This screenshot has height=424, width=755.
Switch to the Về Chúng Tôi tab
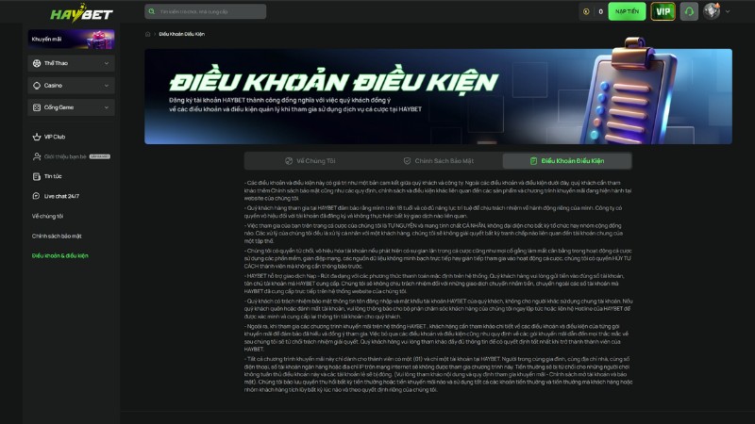pos(308,161)
